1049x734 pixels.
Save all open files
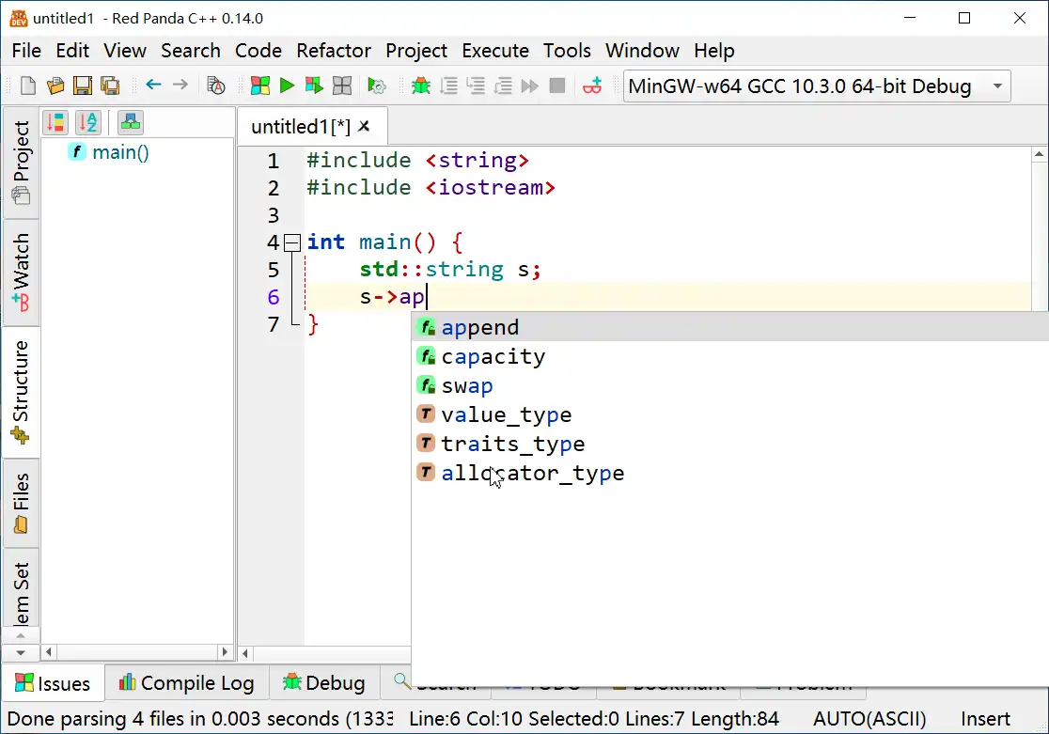pyautogui.click(x=111, y=85)
